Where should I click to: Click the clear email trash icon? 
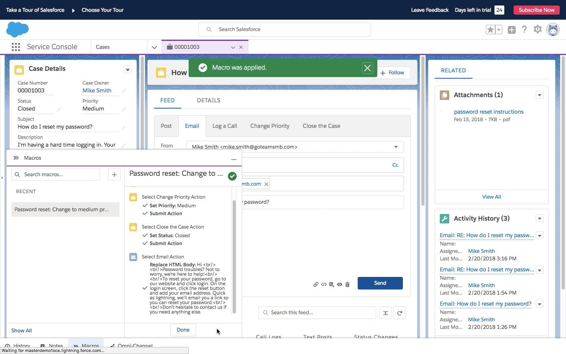347,284
